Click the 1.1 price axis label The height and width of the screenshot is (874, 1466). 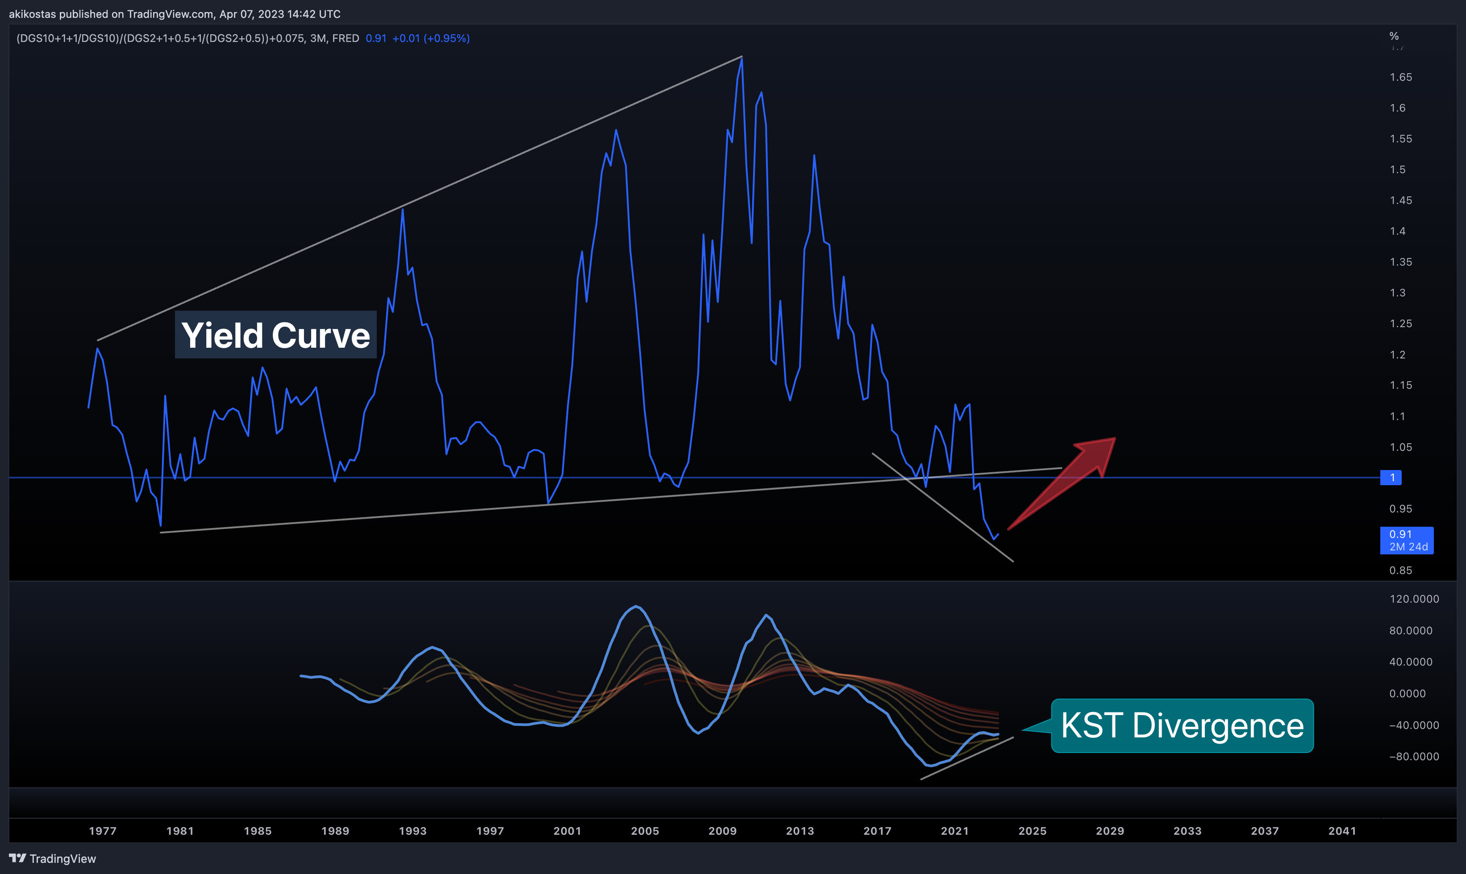(x=1398, y=416)
